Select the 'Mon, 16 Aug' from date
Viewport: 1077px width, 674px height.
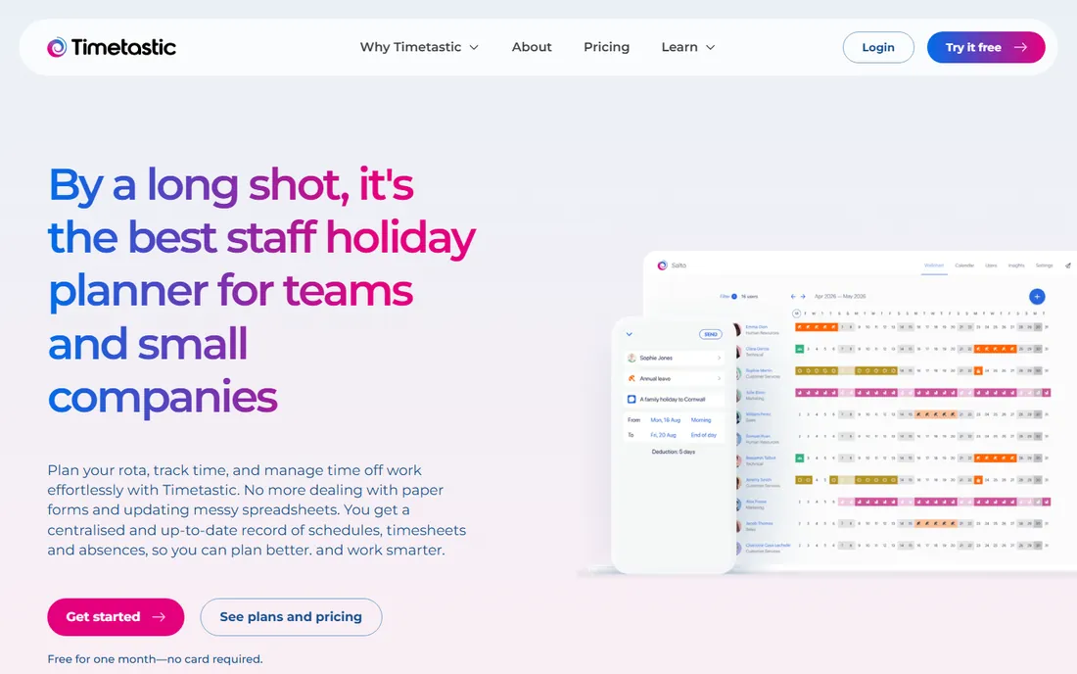[x=665, y=420]
